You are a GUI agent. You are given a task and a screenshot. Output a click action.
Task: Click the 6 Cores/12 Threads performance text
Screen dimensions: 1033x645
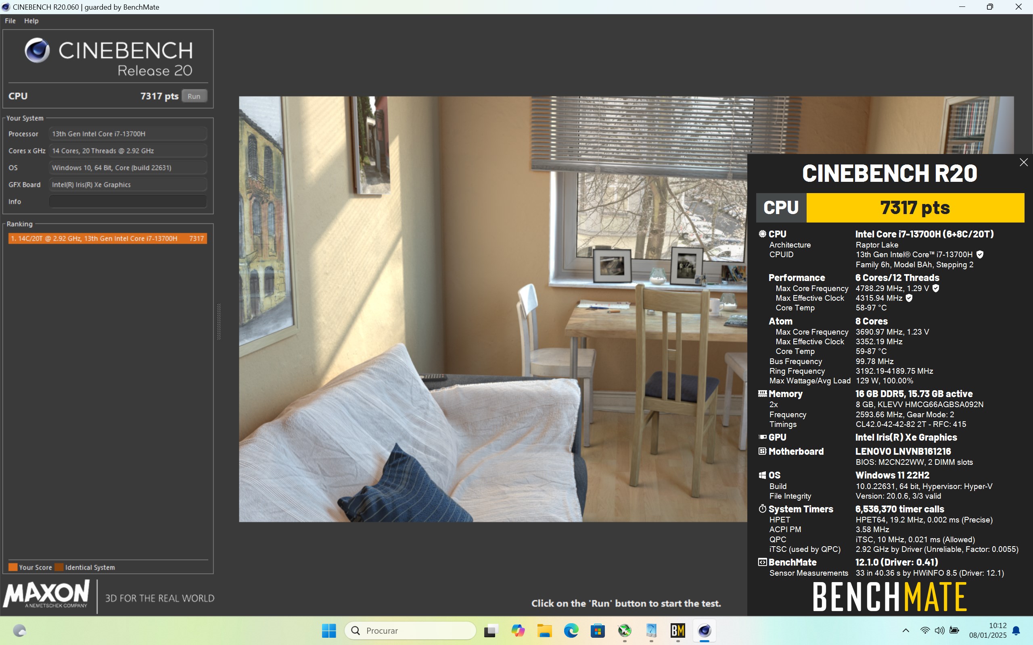point(897,278)
